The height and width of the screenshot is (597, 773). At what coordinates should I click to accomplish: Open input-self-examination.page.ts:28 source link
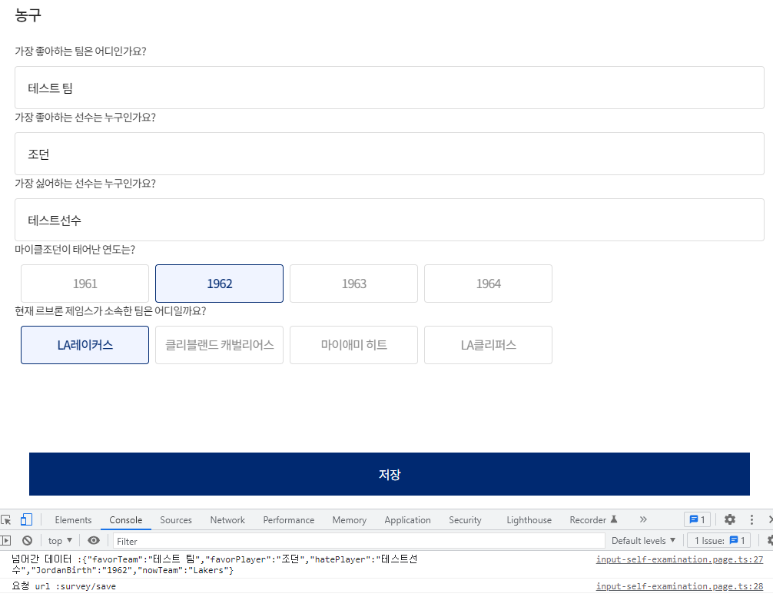click(679, 585)
